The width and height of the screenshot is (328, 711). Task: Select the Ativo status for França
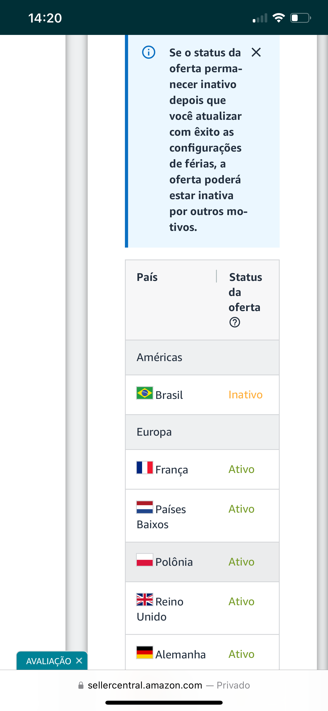241,469
